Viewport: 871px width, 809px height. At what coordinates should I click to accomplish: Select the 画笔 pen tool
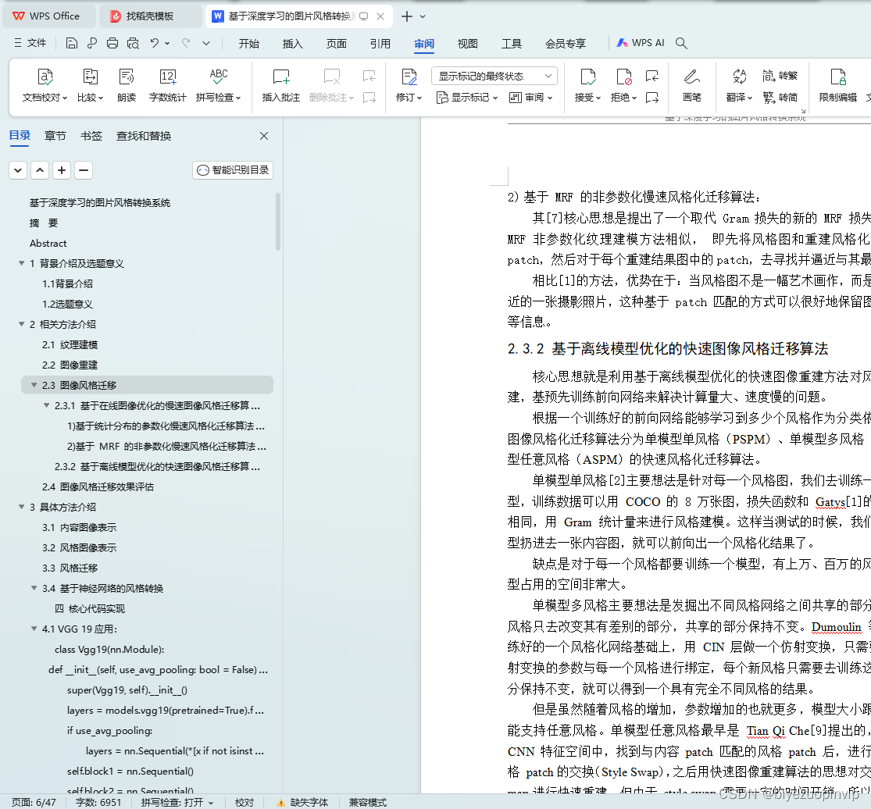[x=691, y=86]
